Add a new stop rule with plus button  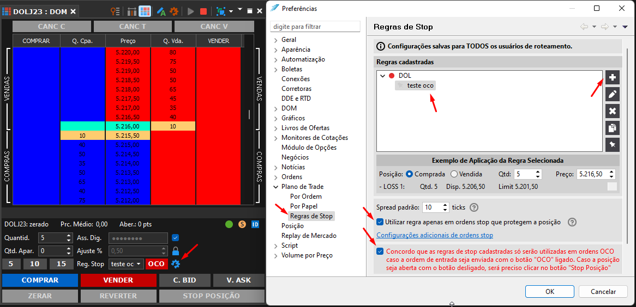pyautogui.click(x=613, y=77)
